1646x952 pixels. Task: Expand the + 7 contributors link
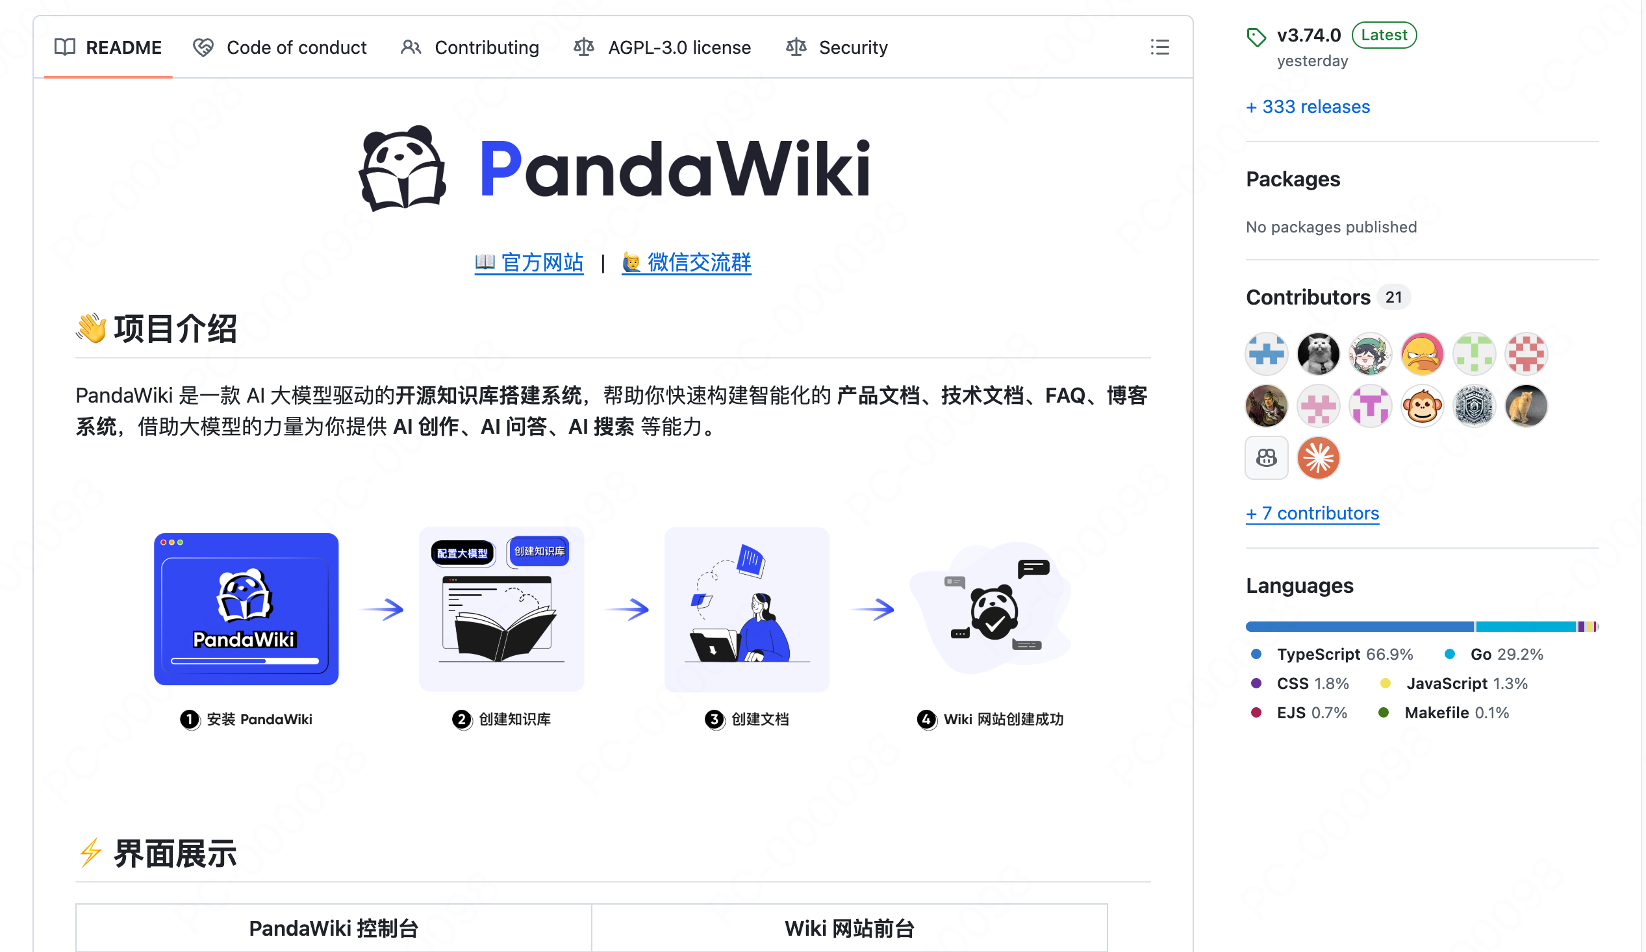(1312, 513)
